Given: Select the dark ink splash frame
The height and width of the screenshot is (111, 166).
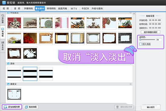Looking at the screenshot, I should point(30,53).
